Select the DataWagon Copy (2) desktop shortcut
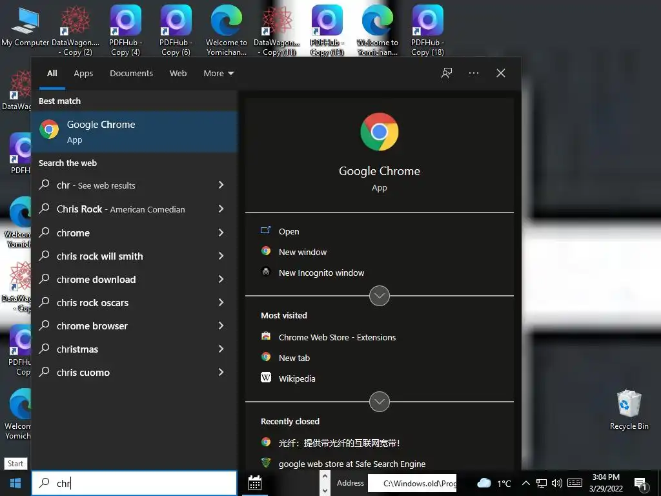661x496 pixels. [x=76, y=31]
